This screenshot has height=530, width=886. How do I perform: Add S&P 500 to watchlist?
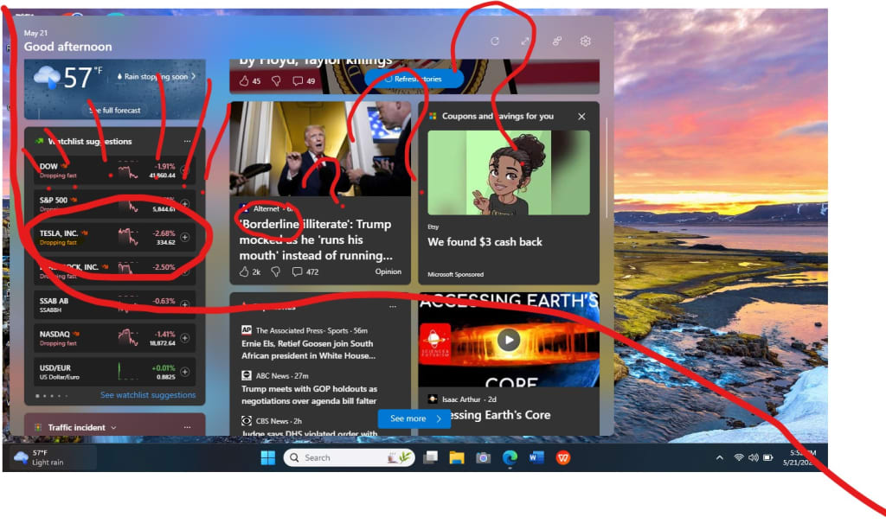(185, 204)
